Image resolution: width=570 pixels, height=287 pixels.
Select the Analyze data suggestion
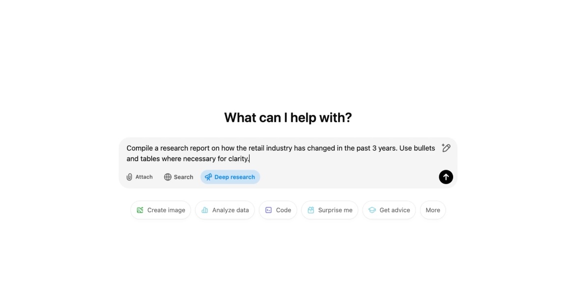pyautogui.click(x=225, y=210)
